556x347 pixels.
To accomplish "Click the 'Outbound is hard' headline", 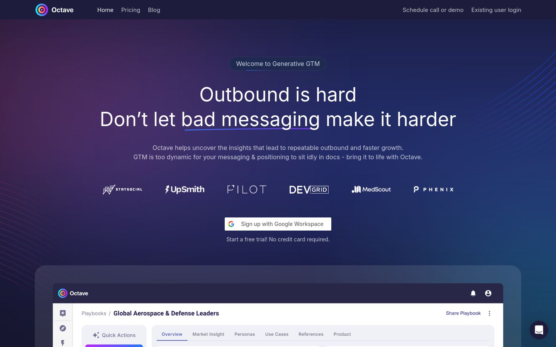I will coord(278,94).
